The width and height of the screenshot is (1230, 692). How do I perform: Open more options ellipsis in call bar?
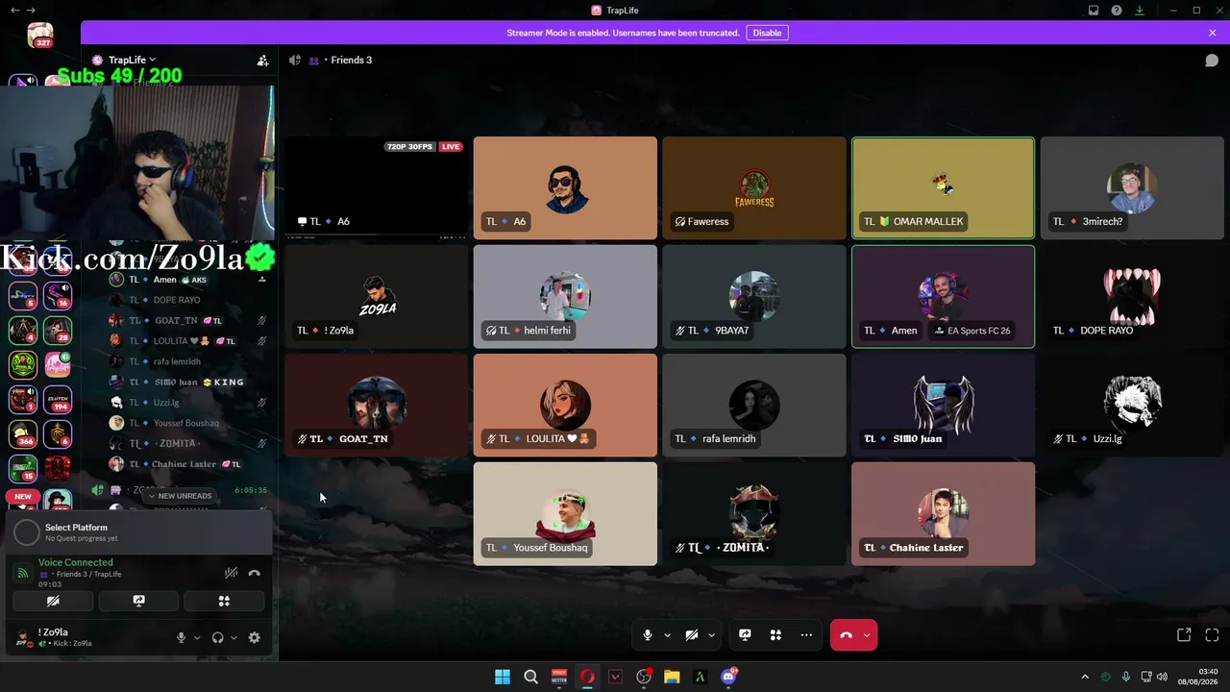[806, 635]
